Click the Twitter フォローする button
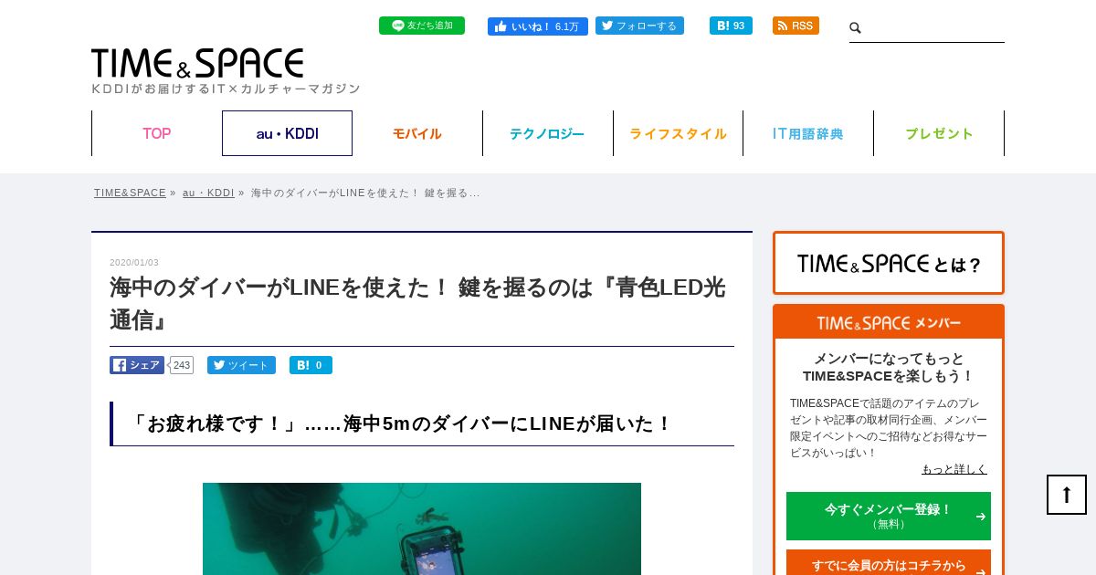The image size is (1096, 575). point(639,26)
